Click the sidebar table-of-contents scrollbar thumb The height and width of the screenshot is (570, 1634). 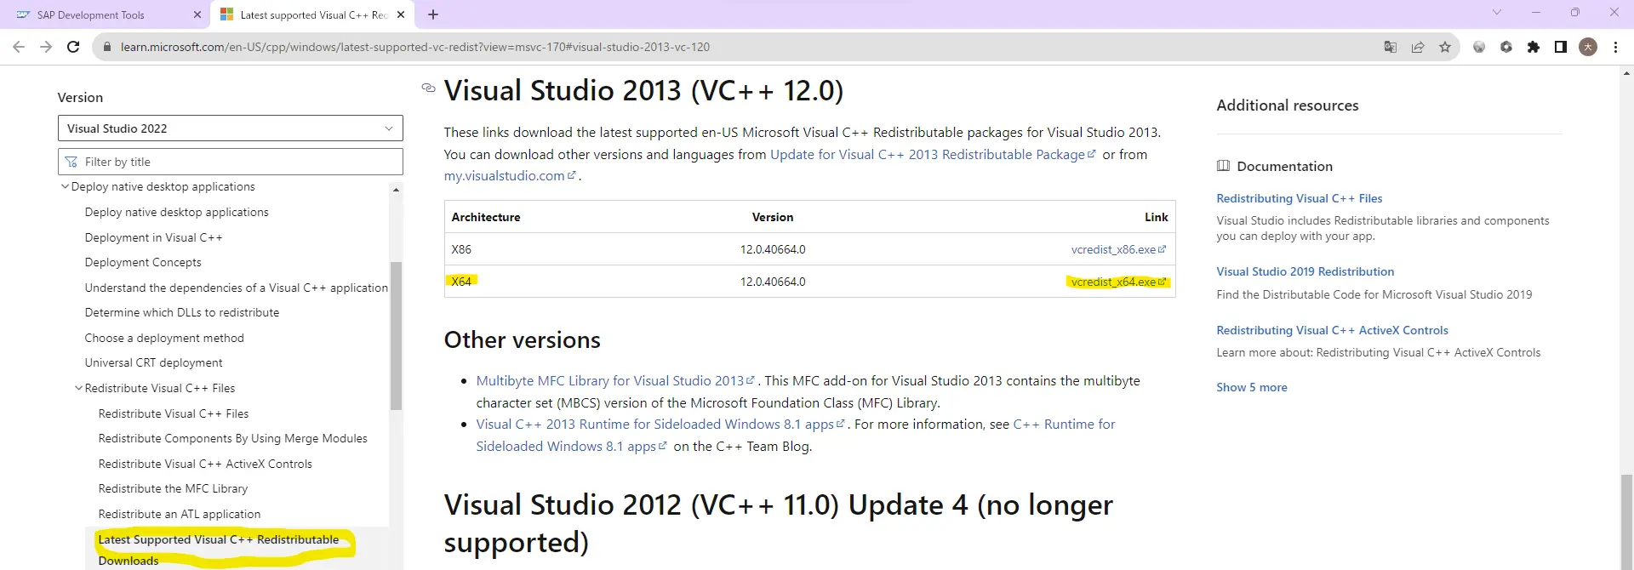(x=396, y=336)
